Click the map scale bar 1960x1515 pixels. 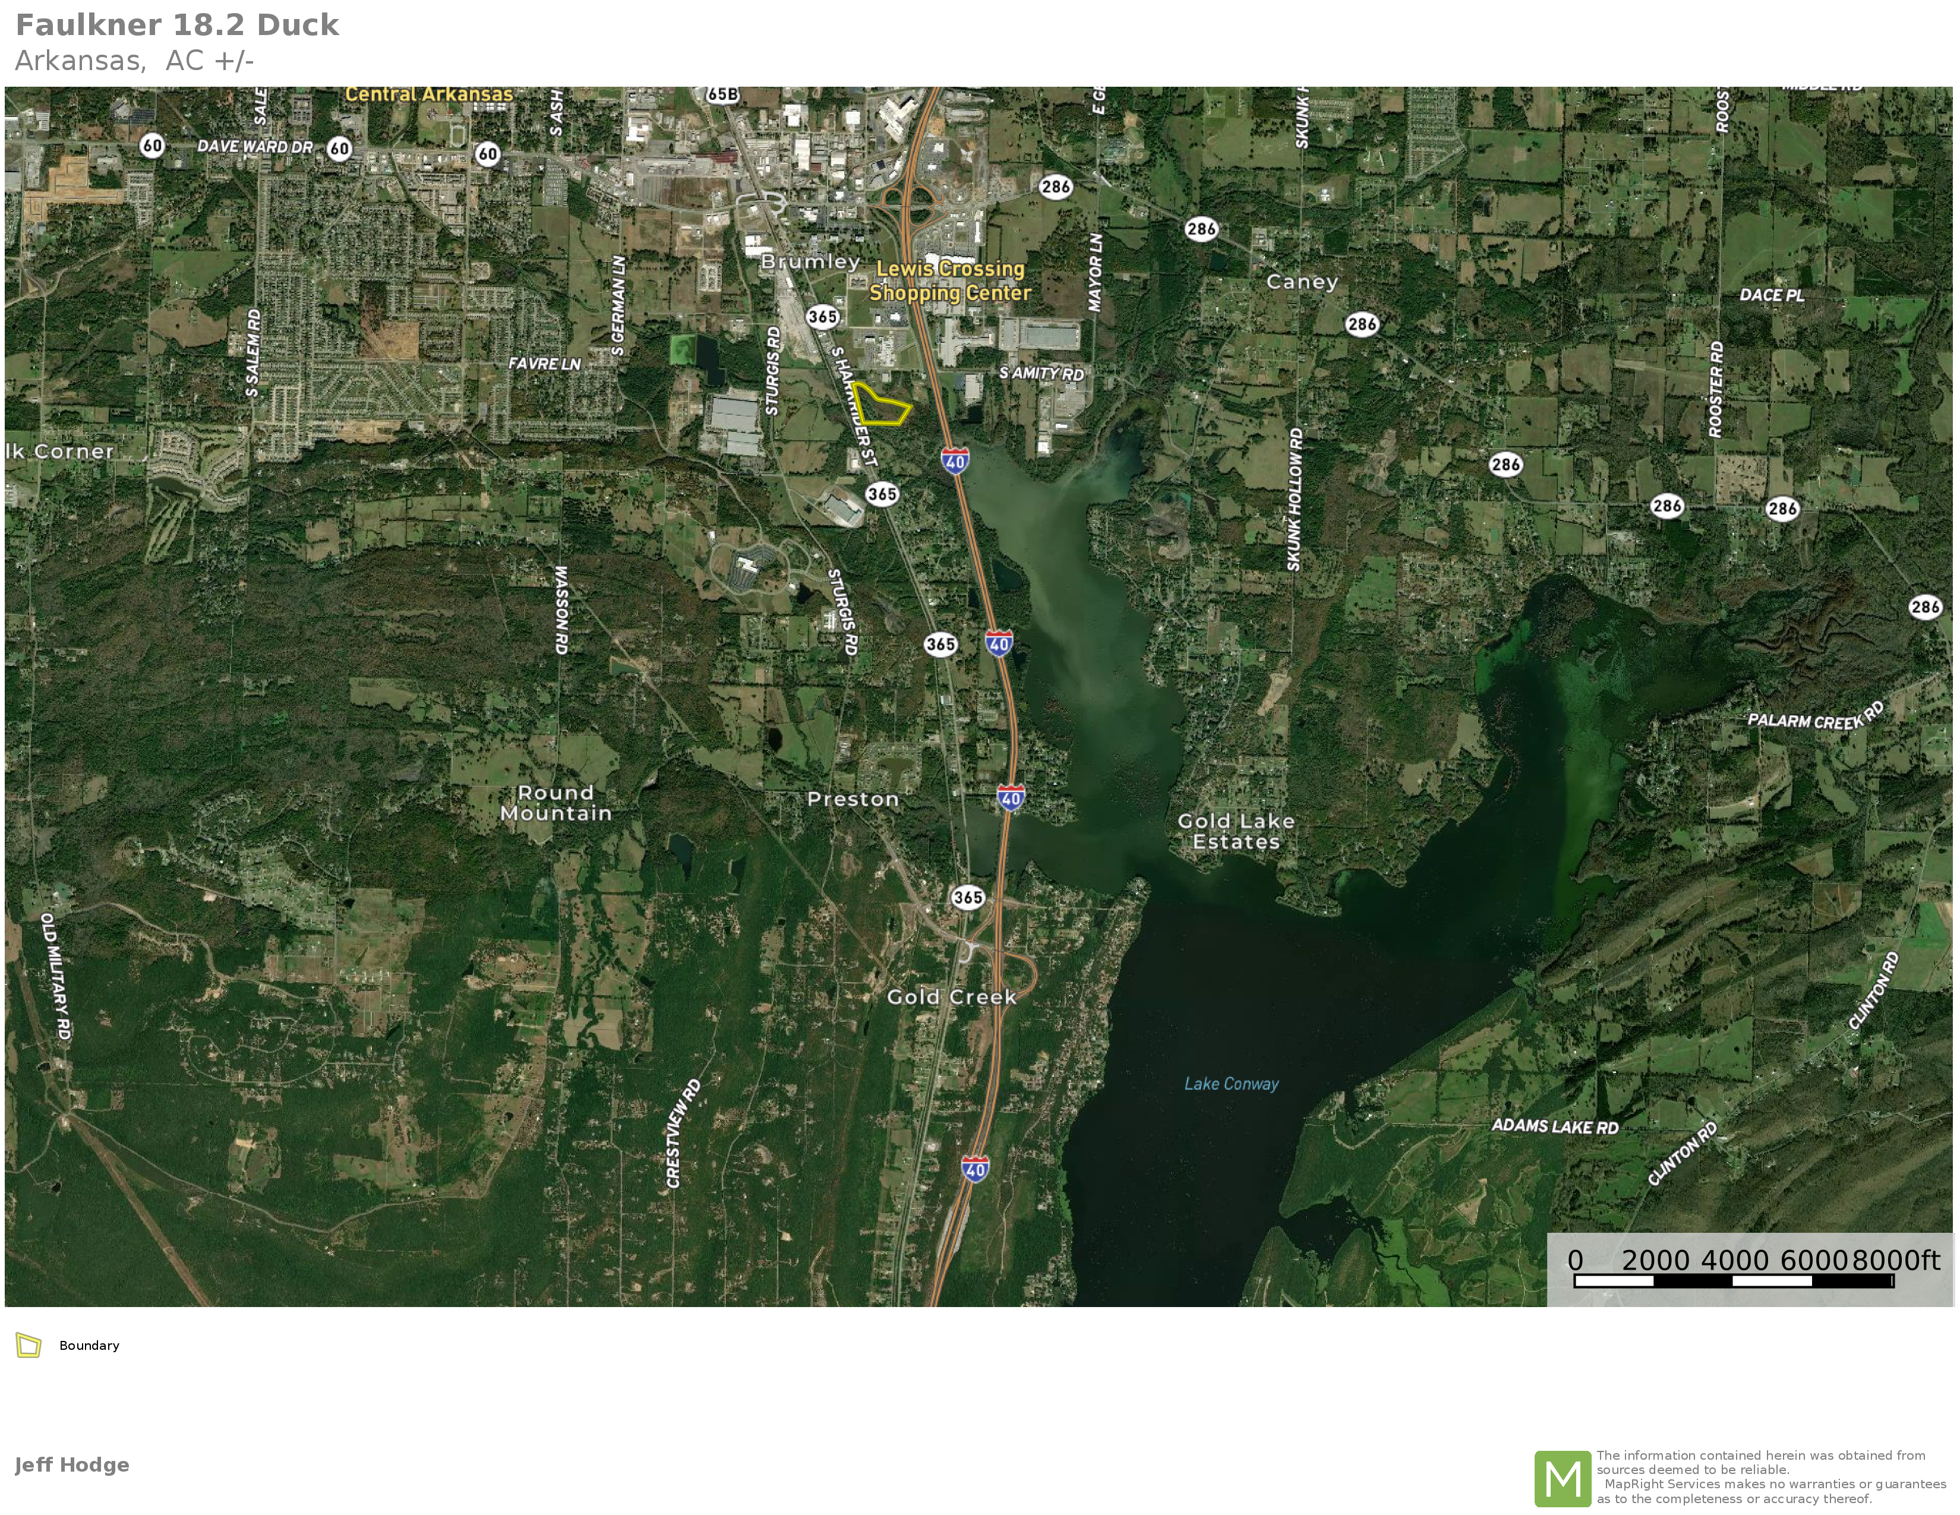point(1733,1281)
